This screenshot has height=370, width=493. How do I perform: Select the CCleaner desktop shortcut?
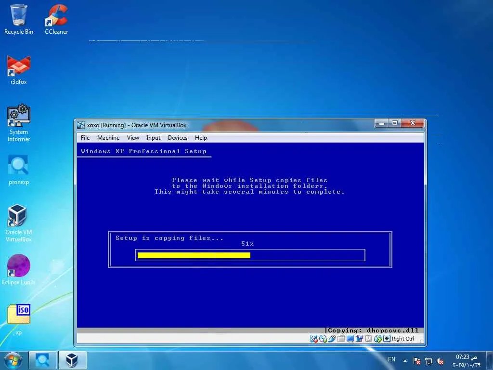56,19
